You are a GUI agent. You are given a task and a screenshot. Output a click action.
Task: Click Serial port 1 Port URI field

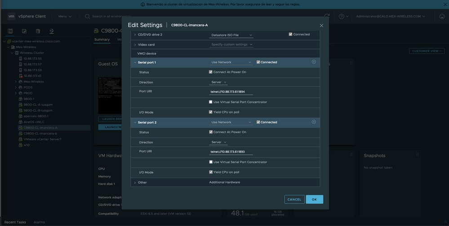click(x=231, y=92)
